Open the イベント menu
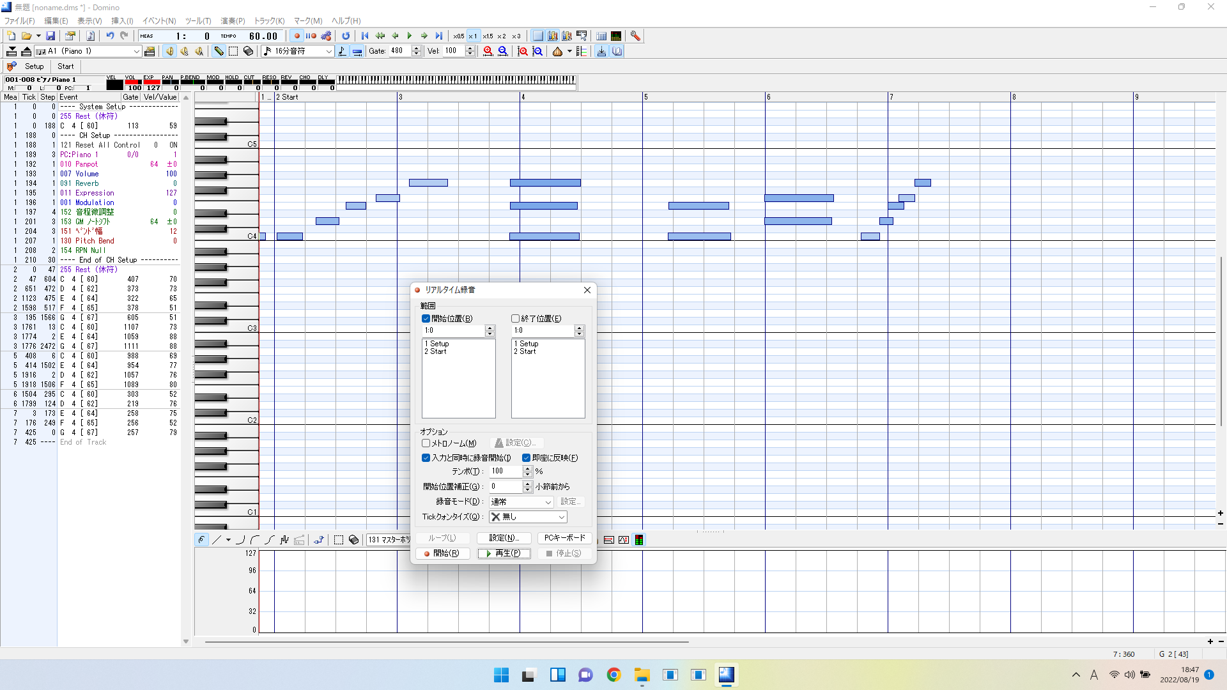The image size is (1227, 690). pos(158,21)
